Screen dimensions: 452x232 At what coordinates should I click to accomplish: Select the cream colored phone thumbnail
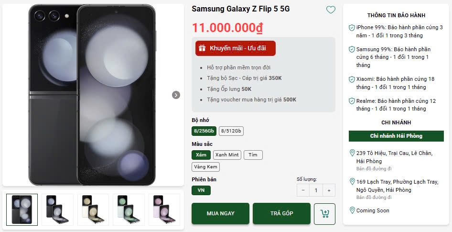(x=93, y=210)
